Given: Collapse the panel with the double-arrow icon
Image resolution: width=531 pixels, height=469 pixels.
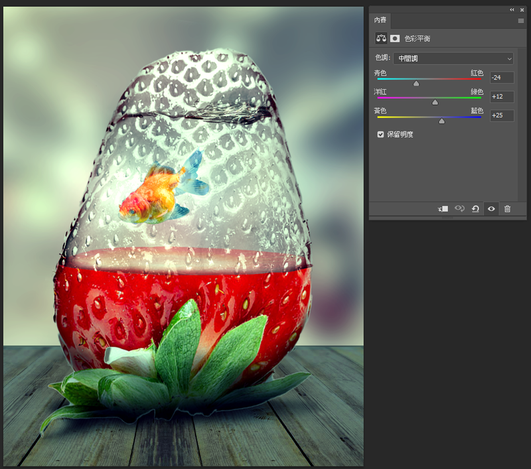Looking at the screenshot, I should (512, 10).
